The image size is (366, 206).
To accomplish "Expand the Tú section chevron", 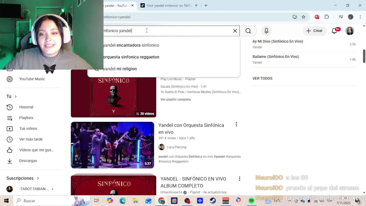I will coord(15,97).
